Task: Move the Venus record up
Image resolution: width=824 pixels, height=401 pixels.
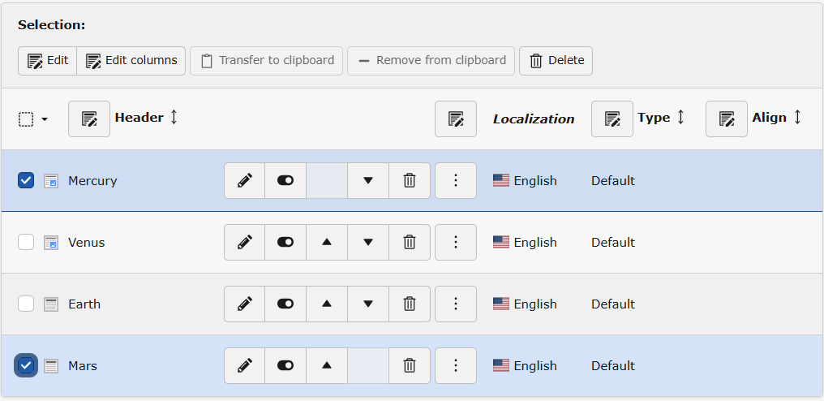Action: click(327, 242)
